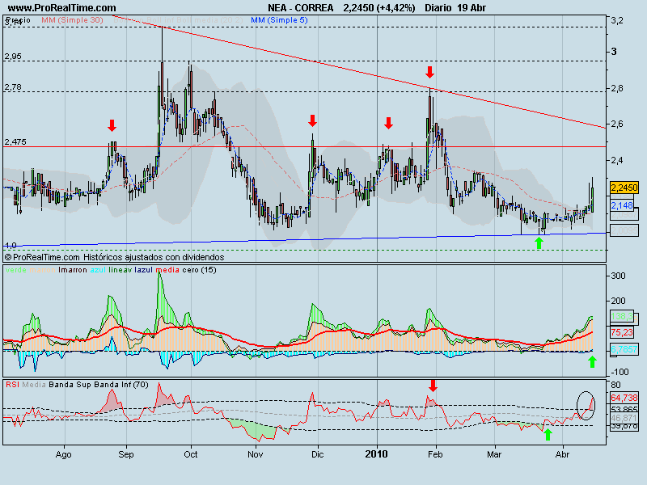Select the NEA - CORREA ticker title
Image resolution: width=647 pixels, height=485 pixels.
click(300, 8)
